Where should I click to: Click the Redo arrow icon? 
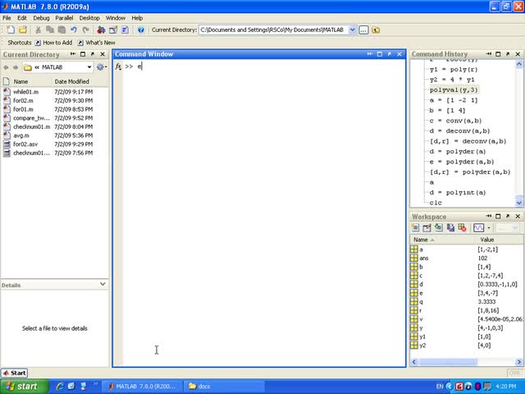tap(85, 30)
